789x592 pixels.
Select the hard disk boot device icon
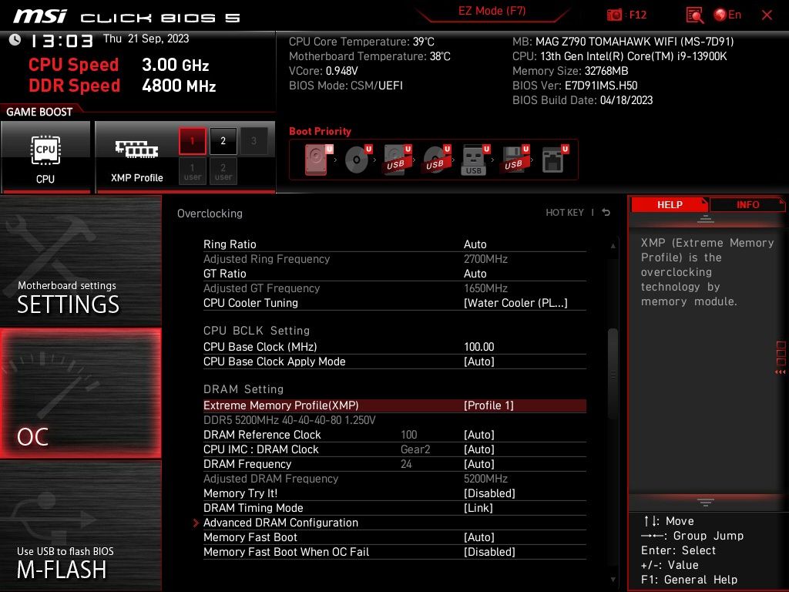click(x=318, y=160)
